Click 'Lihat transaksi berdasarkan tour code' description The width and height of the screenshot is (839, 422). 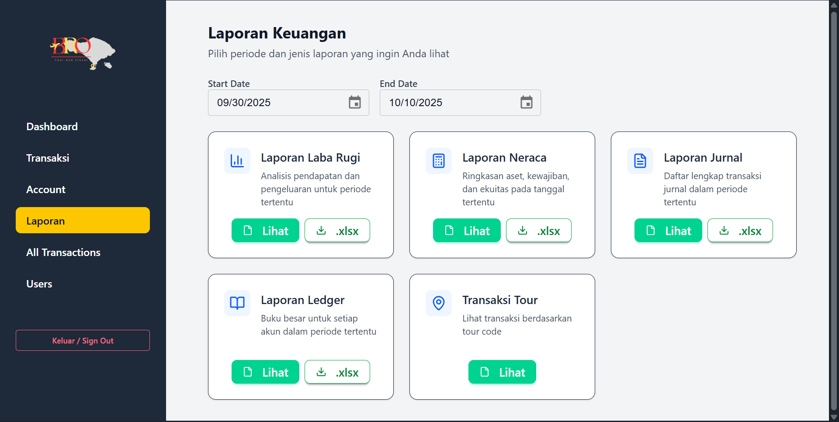coord(517,325)
